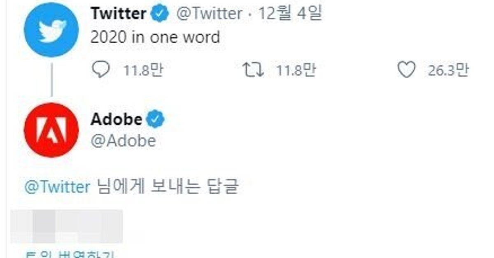Viewport: 494px width, 258px height.
Task: Open the Twitter display name link
Action: click(119, 14)
